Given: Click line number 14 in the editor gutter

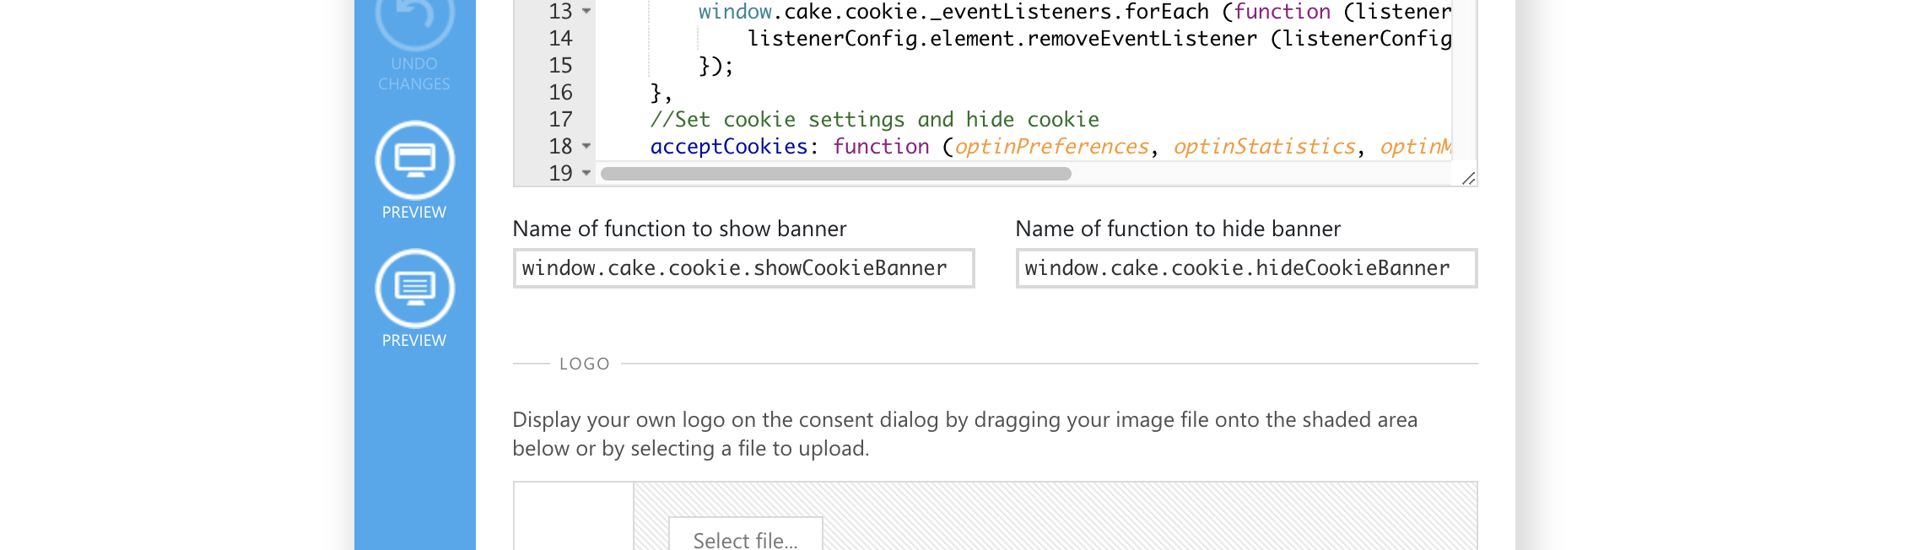Looking at the screenshot, I should click(x=560, y=39).
